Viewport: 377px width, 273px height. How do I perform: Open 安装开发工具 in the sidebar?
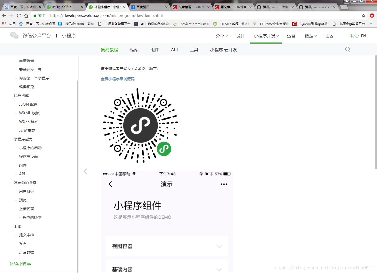click(30, 69)
